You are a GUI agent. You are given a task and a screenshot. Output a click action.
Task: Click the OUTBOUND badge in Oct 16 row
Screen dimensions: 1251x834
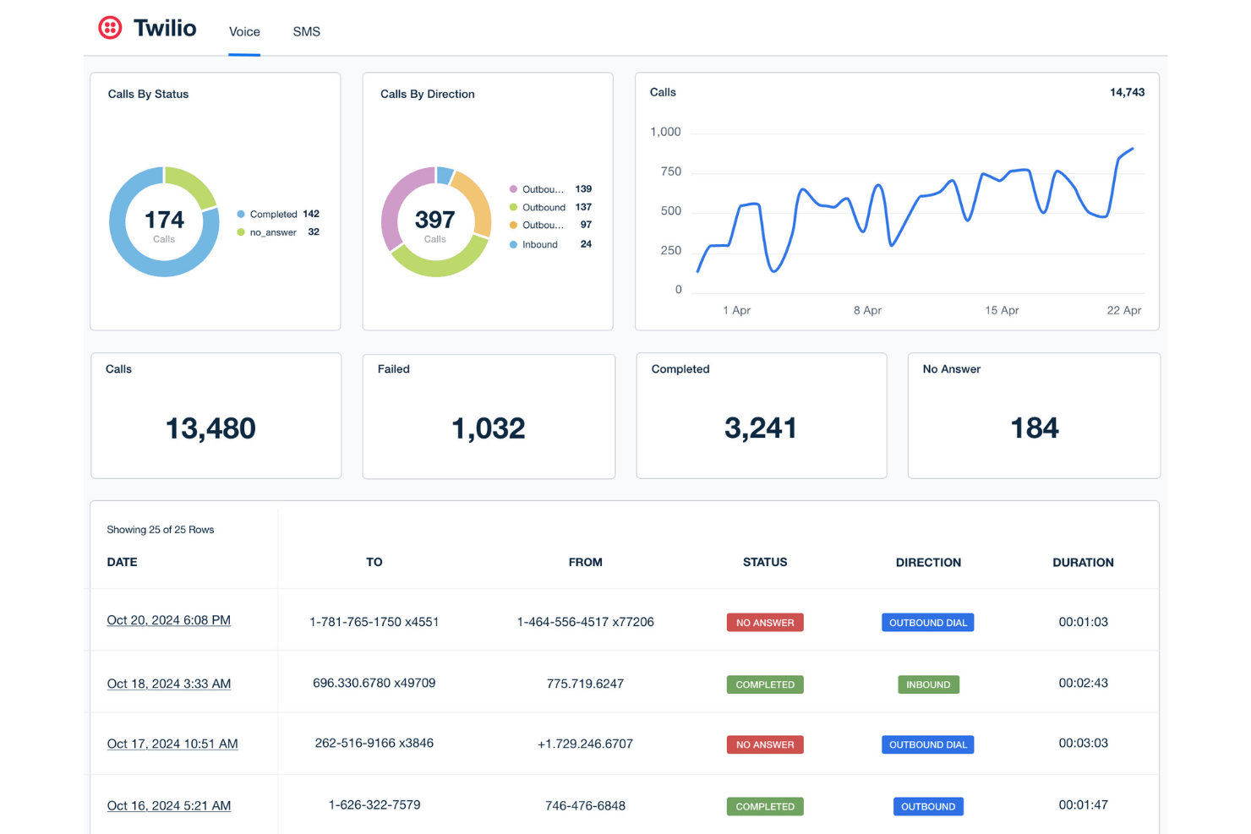point(928,806)
